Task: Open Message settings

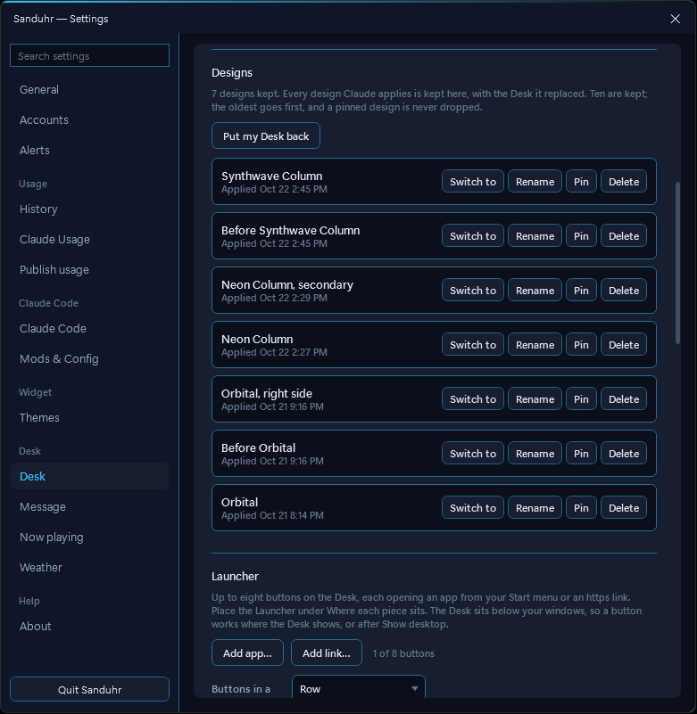Action: click(x=89, y=507)
